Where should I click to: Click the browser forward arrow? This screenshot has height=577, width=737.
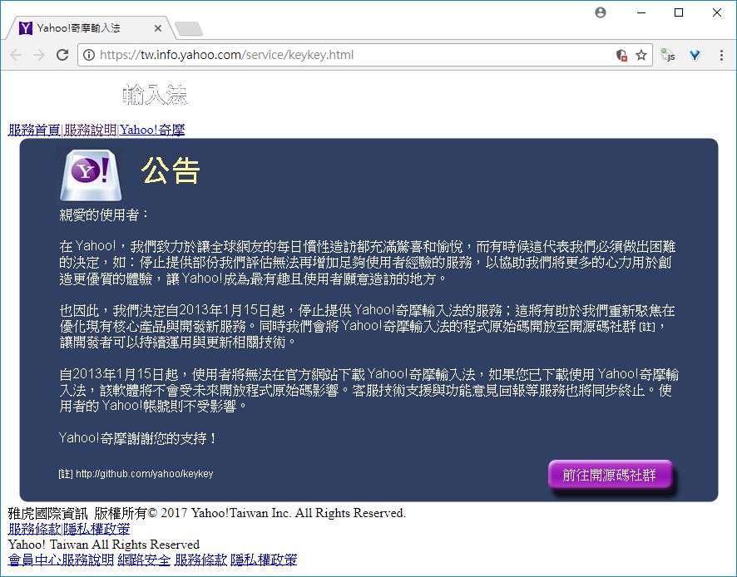click(39, 55)
